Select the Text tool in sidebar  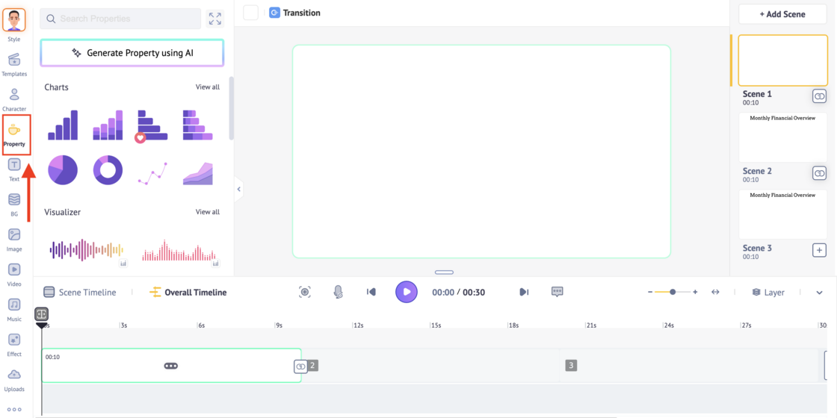click(x=14, y=169)
